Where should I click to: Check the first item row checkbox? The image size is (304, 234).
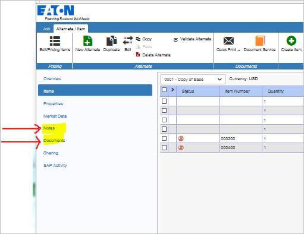[x=164, y=102]
